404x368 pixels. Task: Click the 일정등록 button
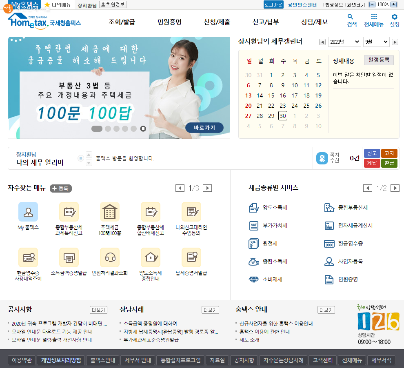point(379,60)
